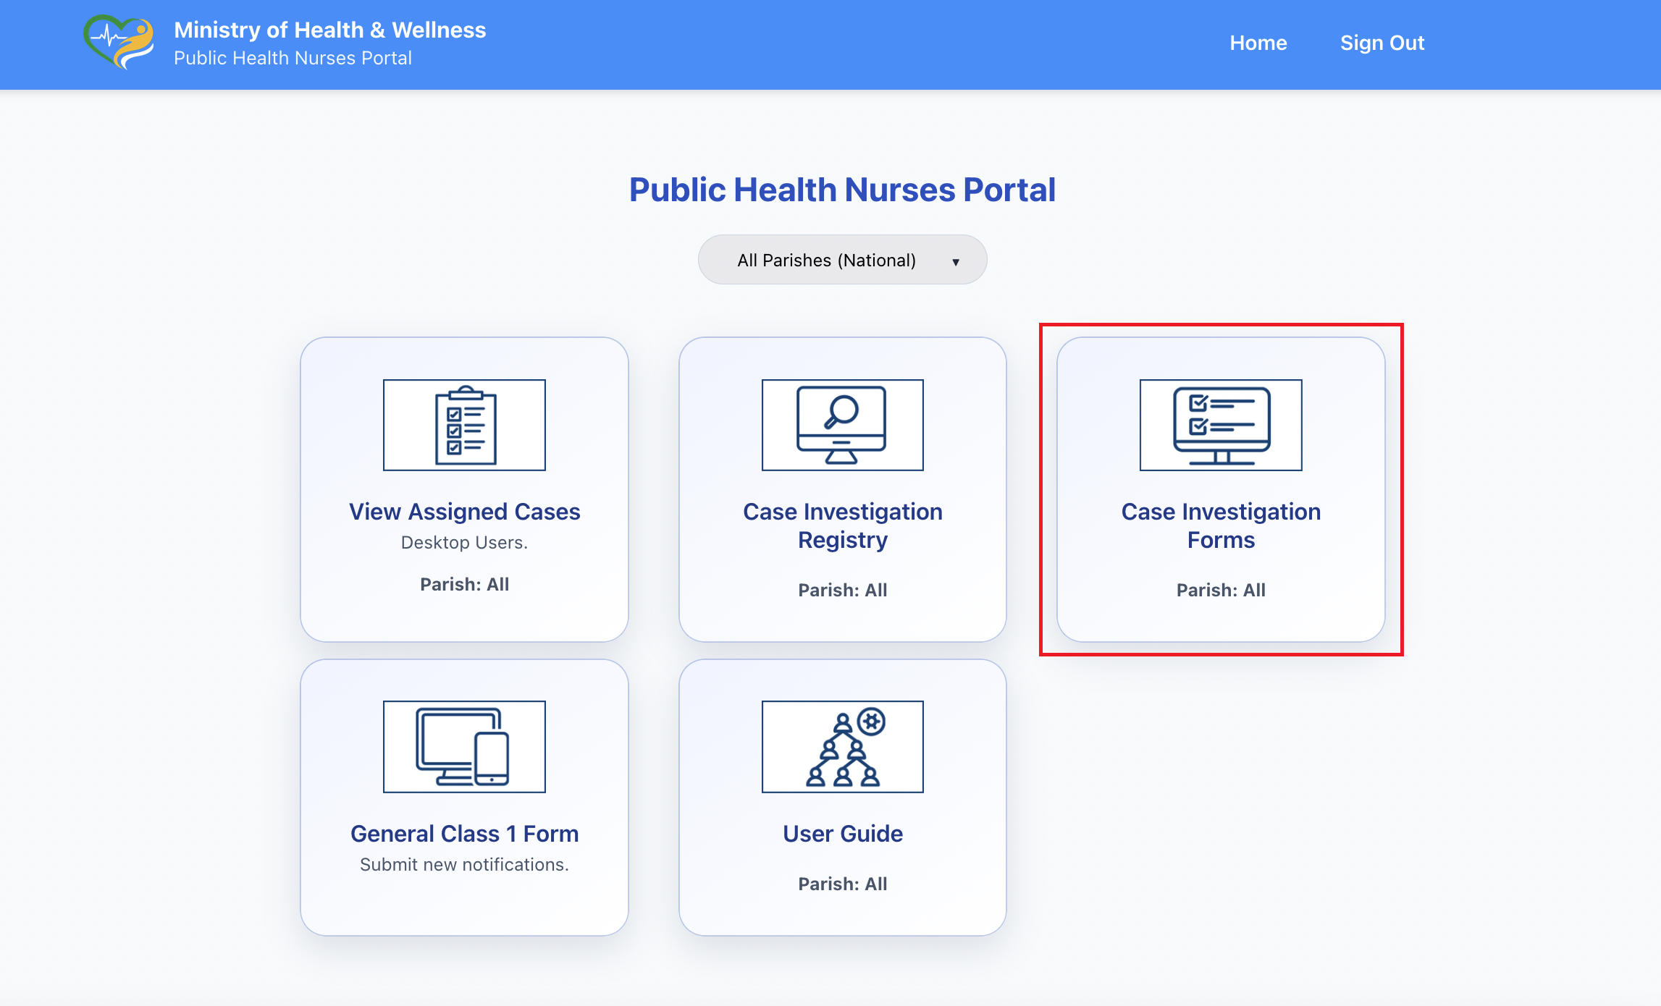Screen dimensions: 1661x1006
Task: Click Public Health Nurses Portal heading
Action: coord(842,190)
